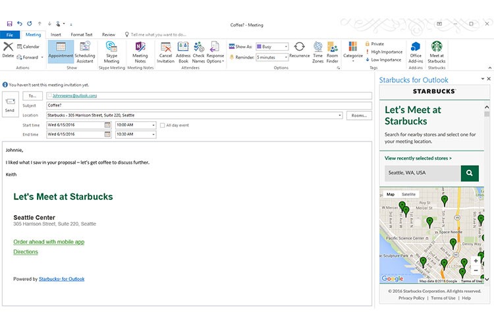
Task: Check the All day event checkbox
Action: 163,125
